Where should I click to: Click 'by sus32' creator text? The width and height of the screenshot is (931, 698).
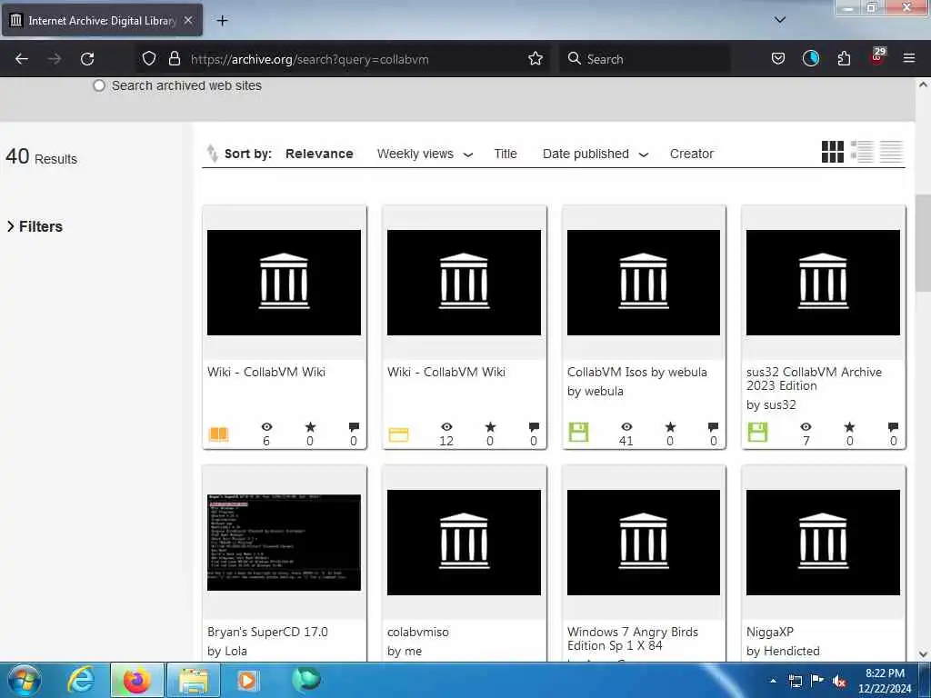pos(771,404)
